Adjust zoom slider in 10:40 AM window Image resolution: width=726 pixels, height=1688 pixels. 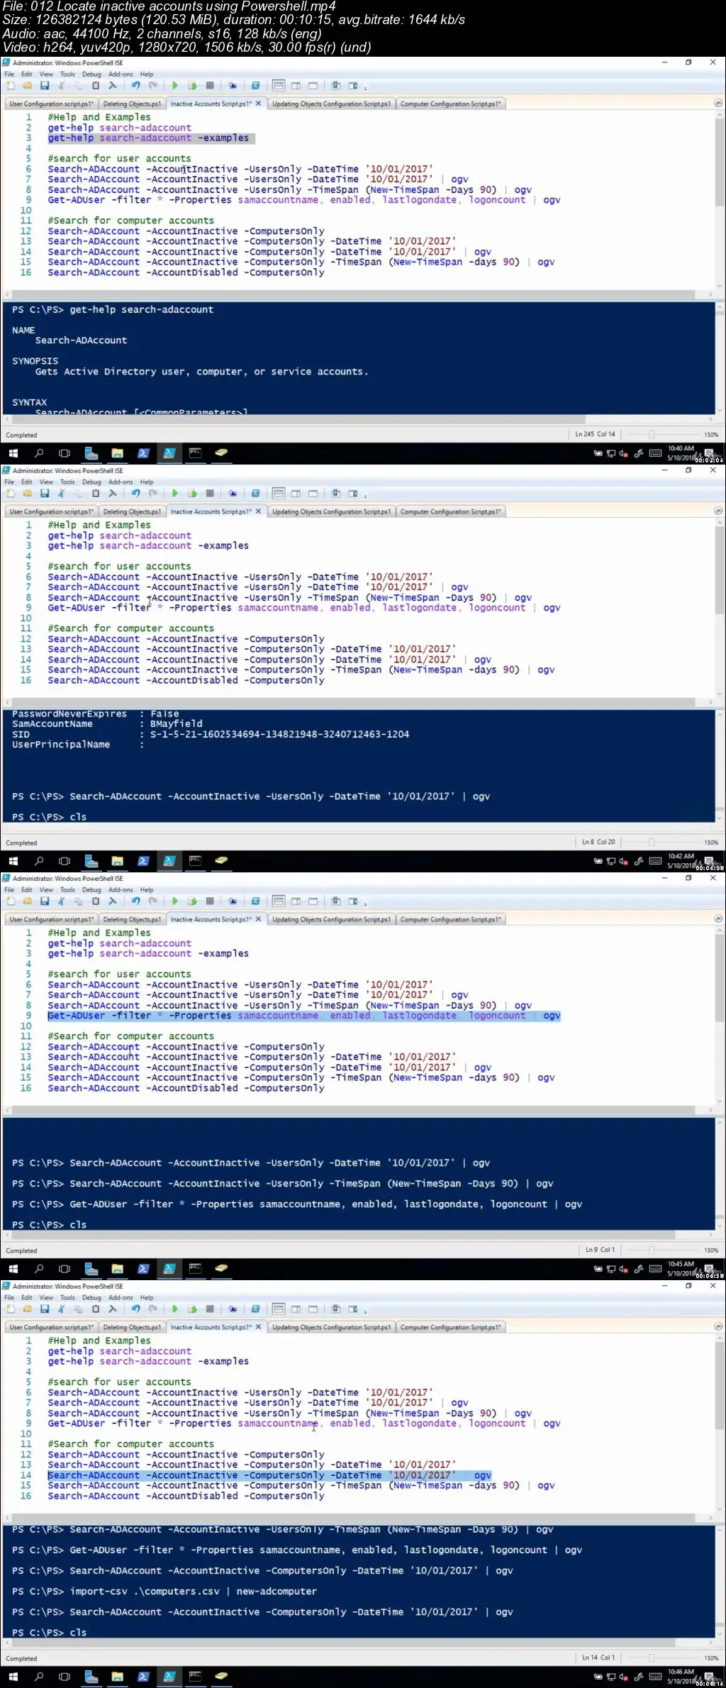(x=651, y=435)
